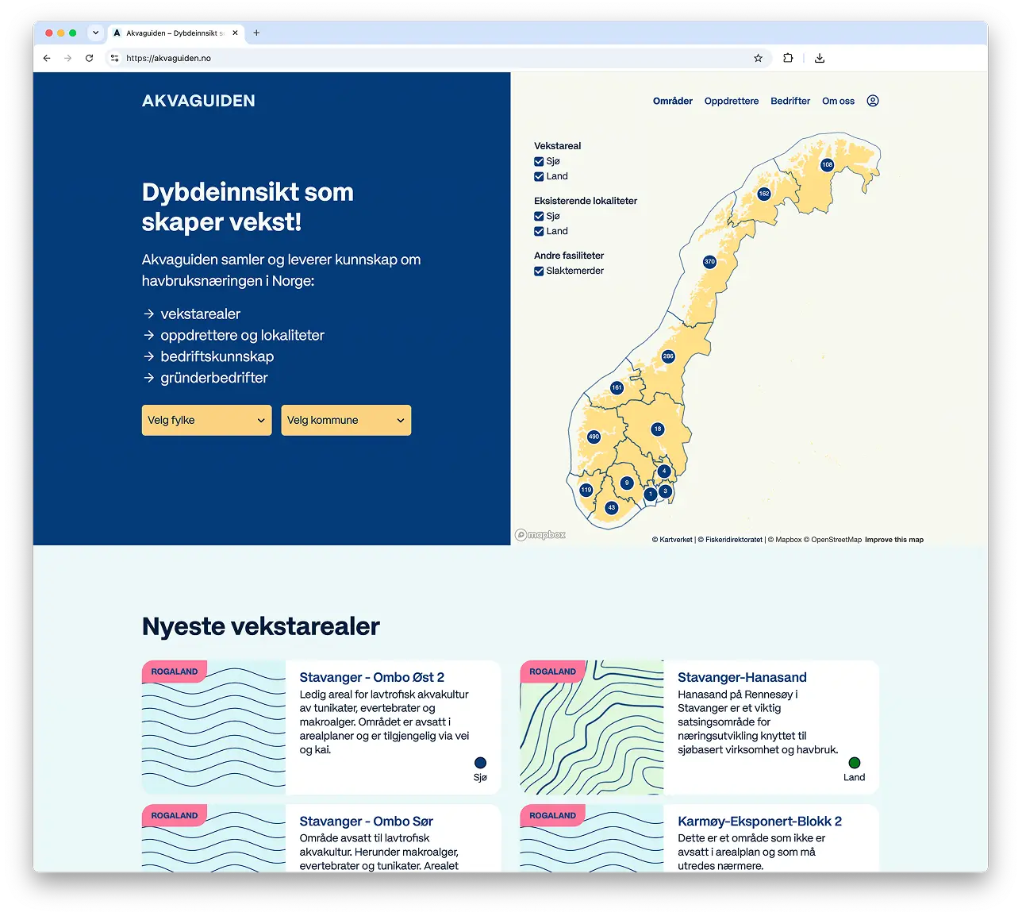Go to the Oppdrettere menu item
Image resolution: width=1022 pixels, height=916 pixels.
pyautogui.click(x=732, y=101)
